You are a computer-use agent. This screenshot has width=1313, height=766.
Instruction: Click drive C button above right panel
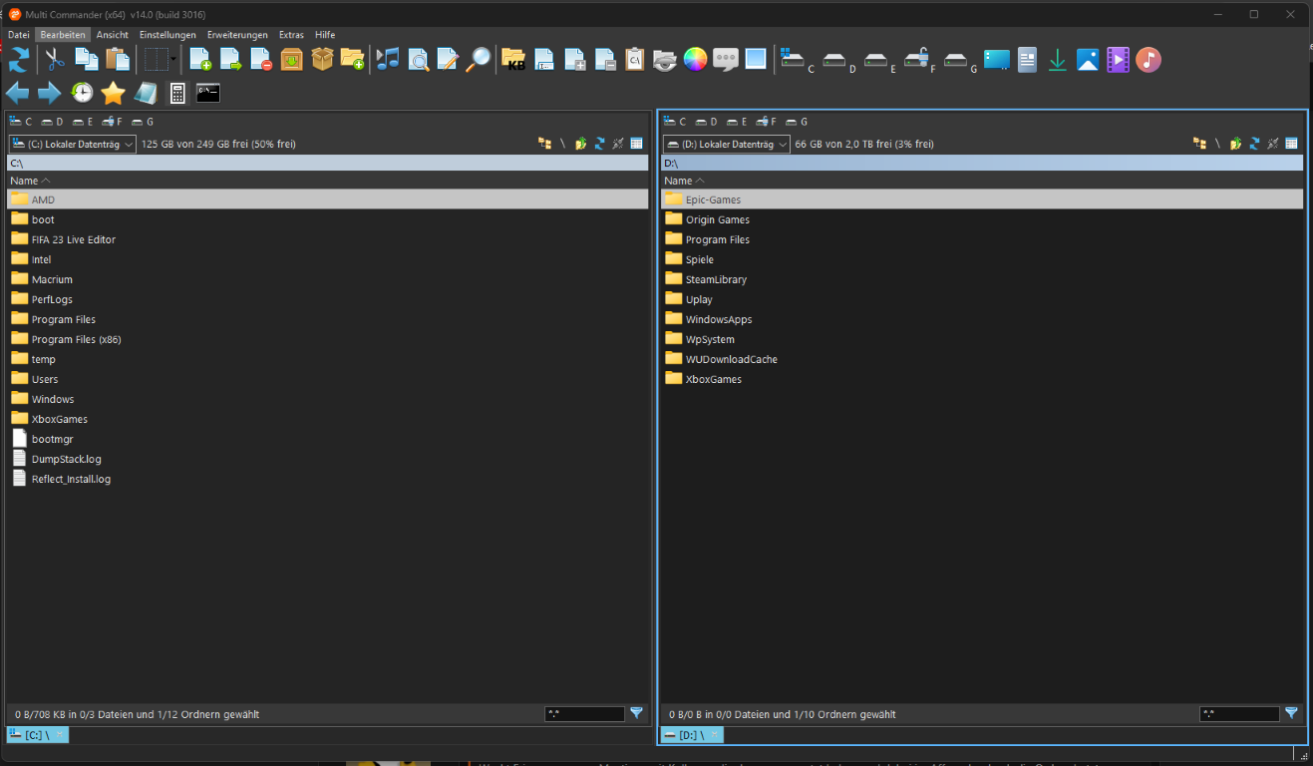[676, 122]
